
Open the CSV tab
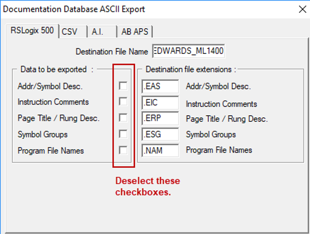(73, 32)
